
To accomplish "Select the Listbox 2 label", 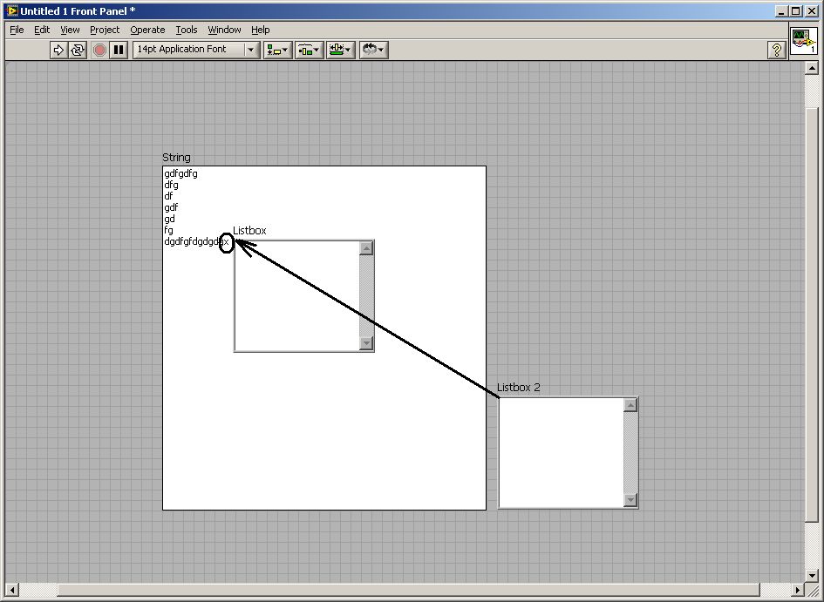I will [519, 388].
